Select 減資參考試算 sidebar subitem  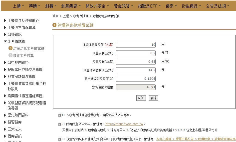tap(21, 55)
